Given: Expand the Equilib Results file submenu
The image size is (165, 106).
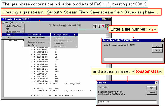Looking at the screenshot, I should click(x=14, y=32).
